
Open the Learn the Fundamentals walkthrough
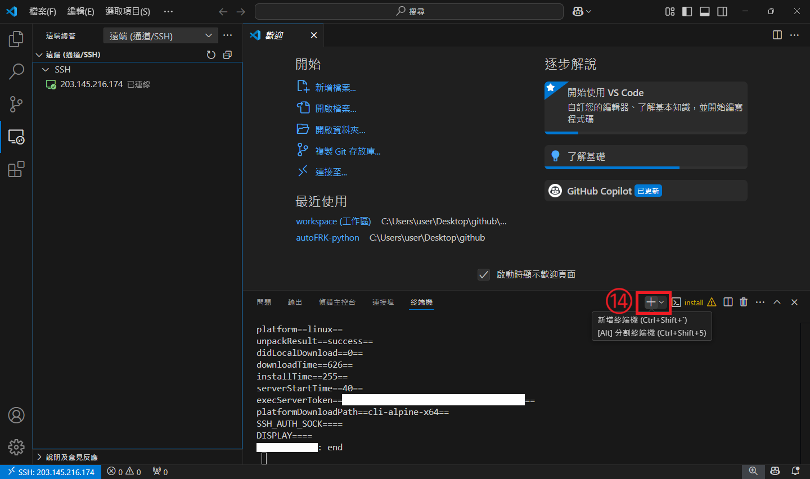coord(646,157)
